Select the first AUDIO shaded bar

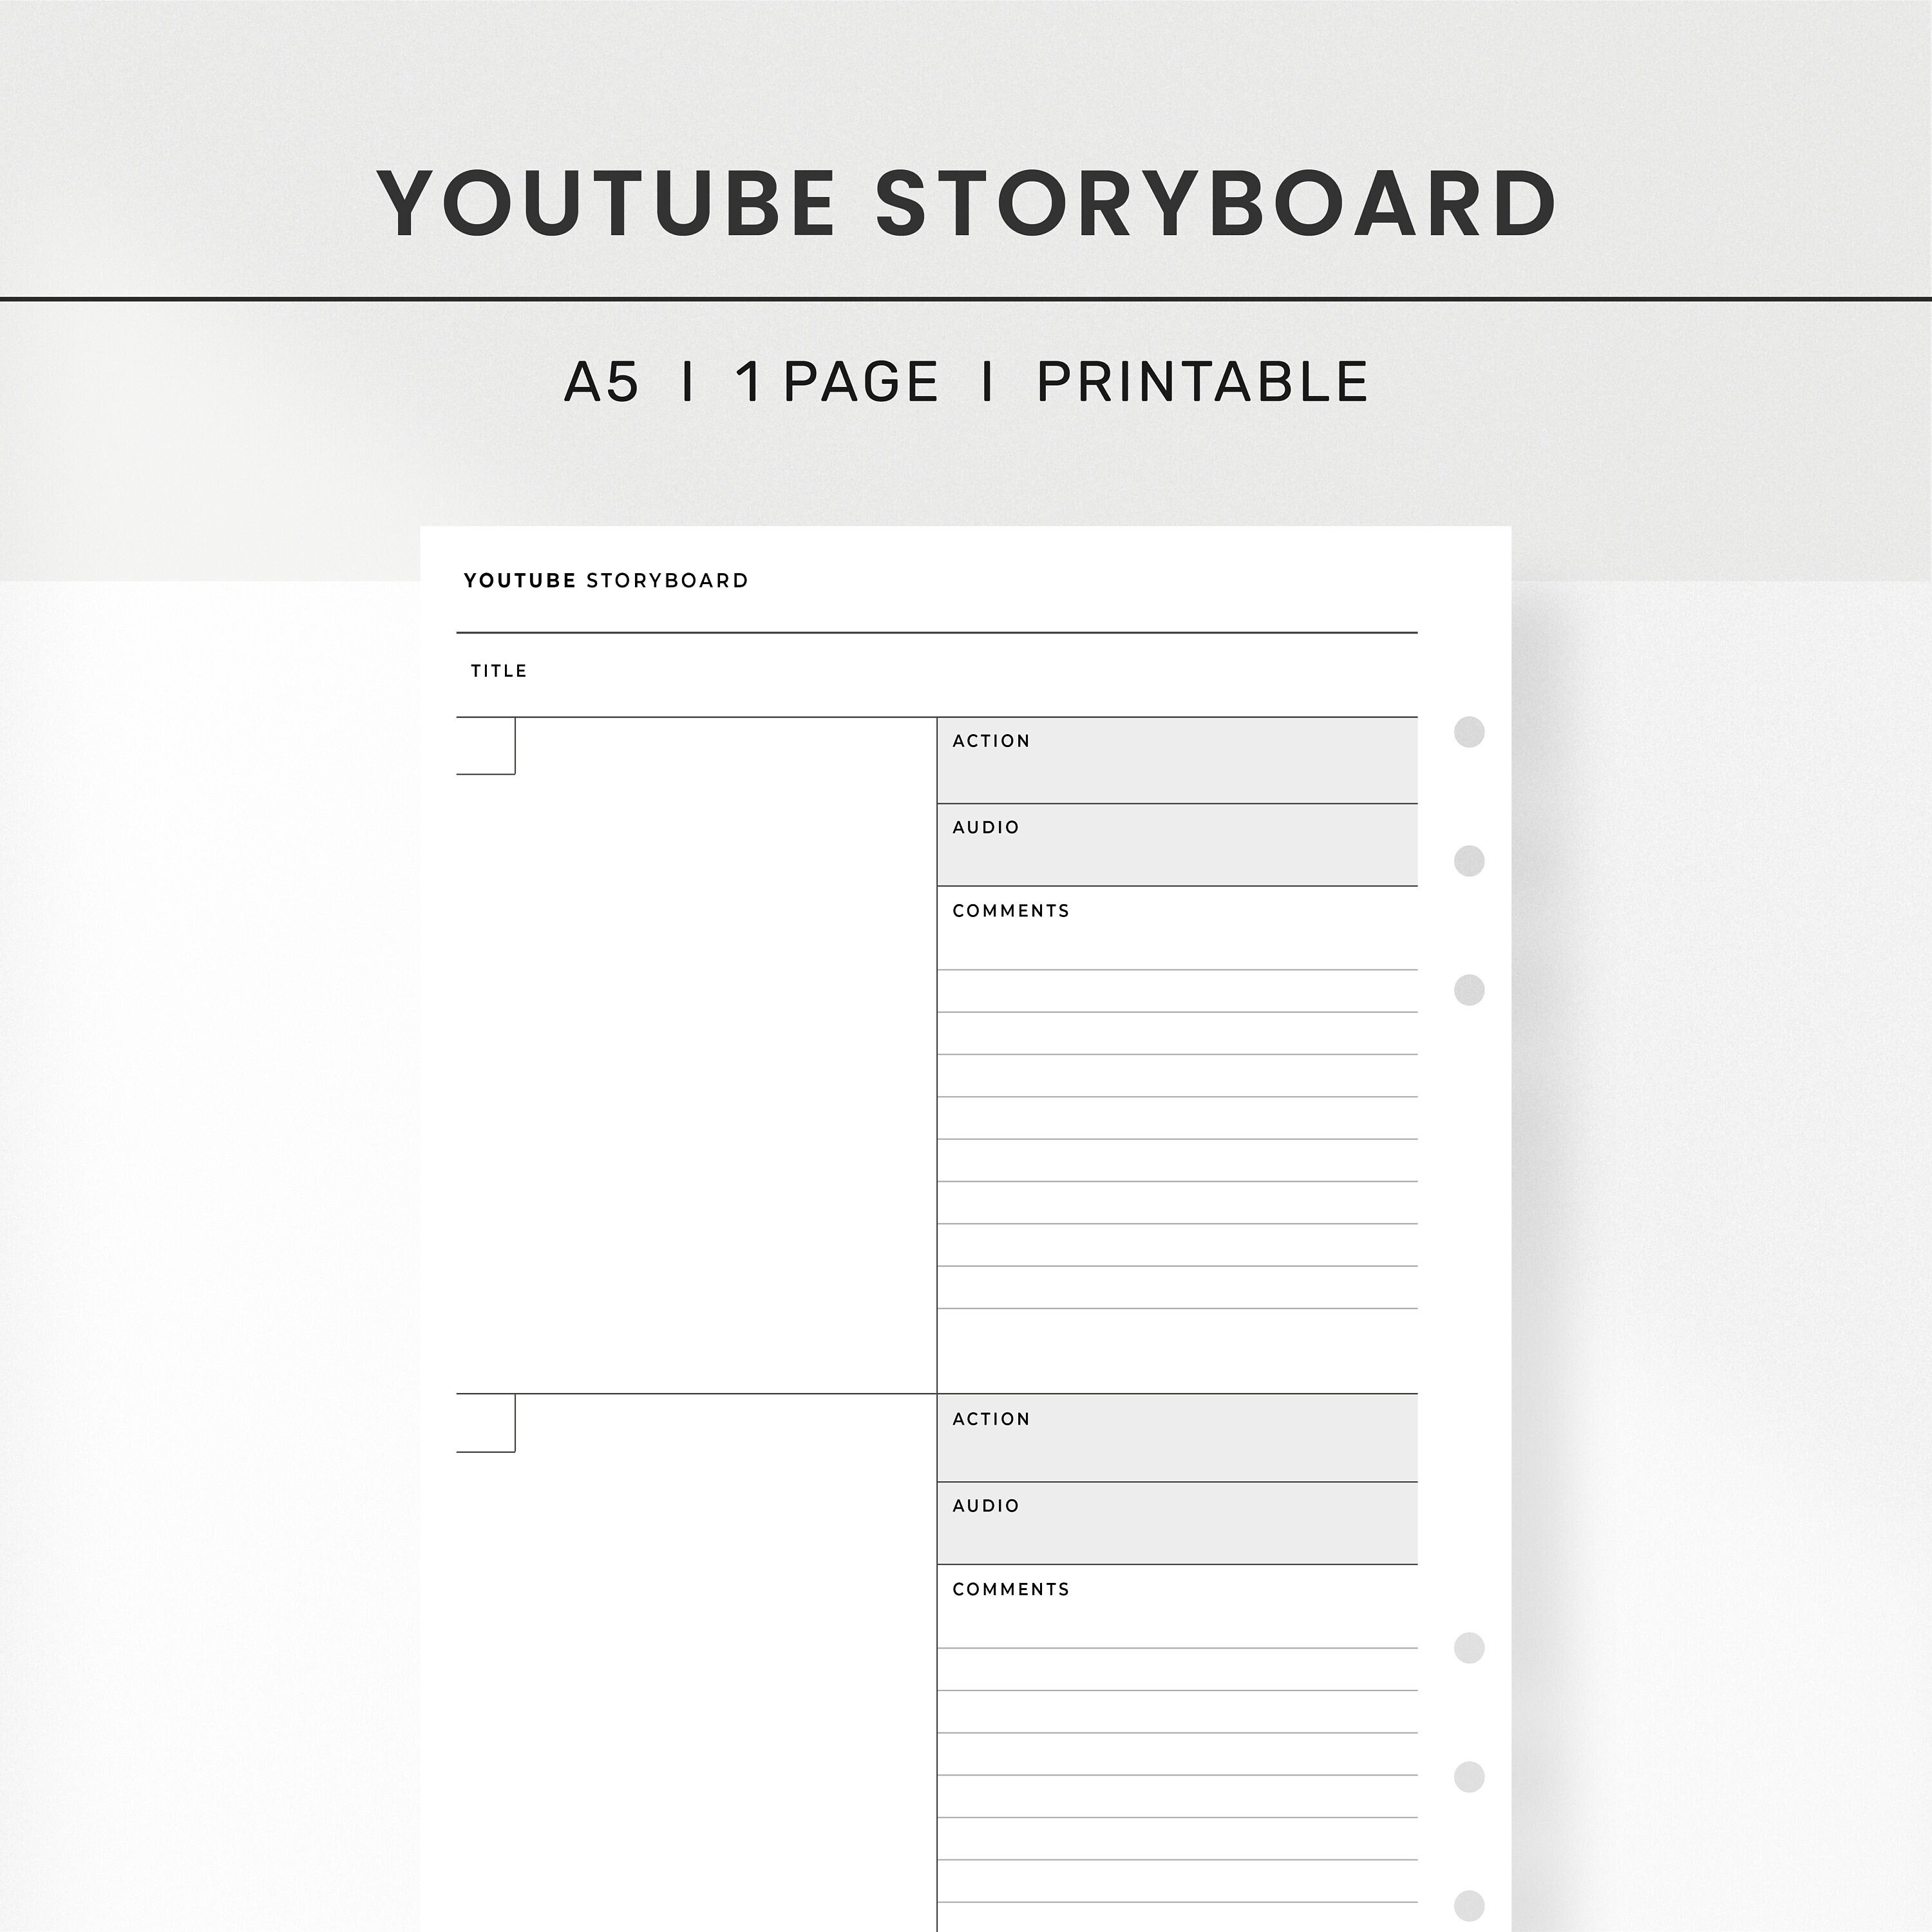pos(1177,845)
